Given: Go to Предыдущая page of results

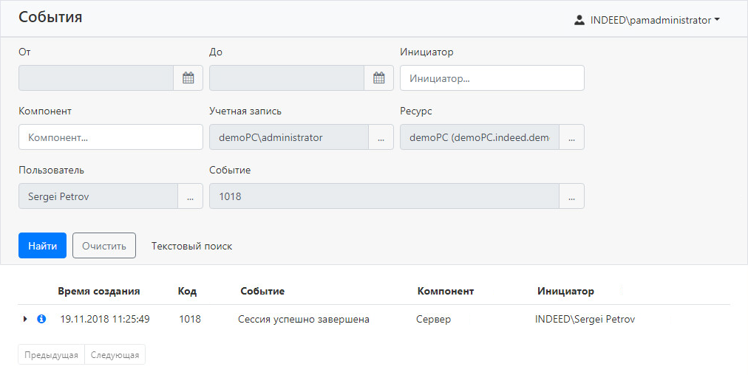Looking at the screenshot, I should pos(51,355).
